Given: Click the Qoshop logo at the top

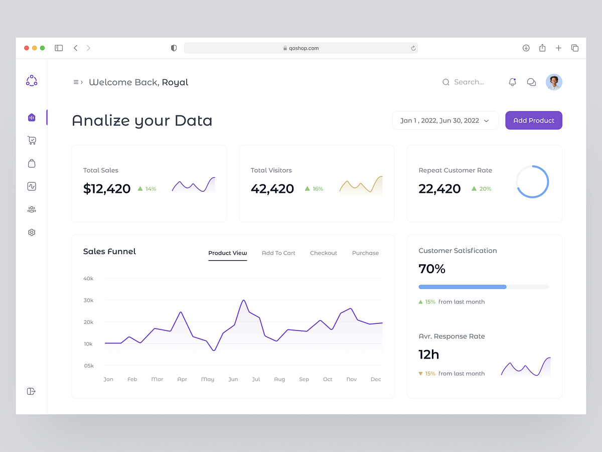Looking at the screenshot, I should 32,80.
